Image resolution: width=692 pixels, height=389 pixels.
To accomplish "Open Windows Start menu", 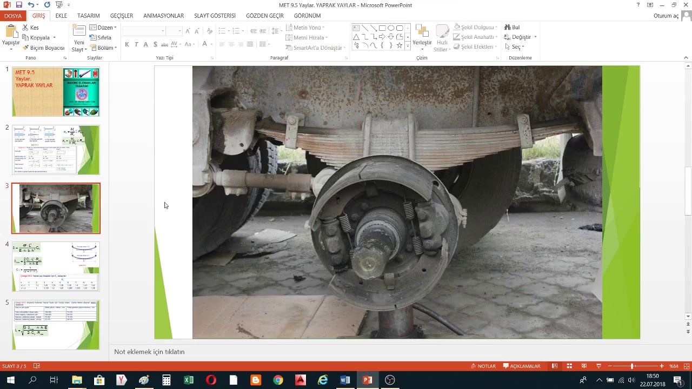I will [10, 380].
